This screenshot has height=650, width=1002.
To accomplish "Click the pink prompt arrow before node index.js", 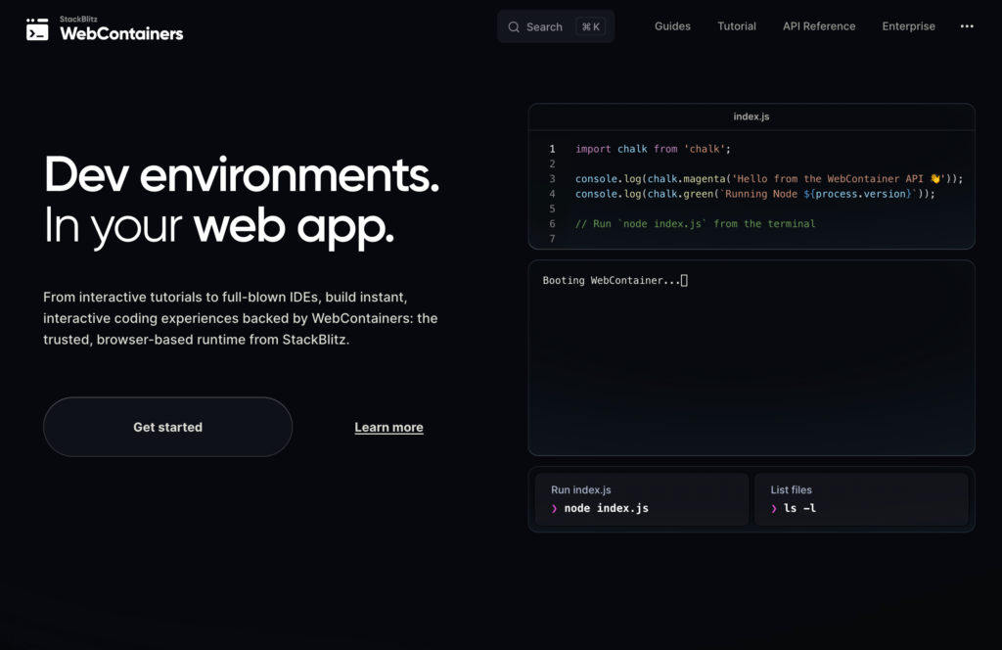I will coord(555,508).
